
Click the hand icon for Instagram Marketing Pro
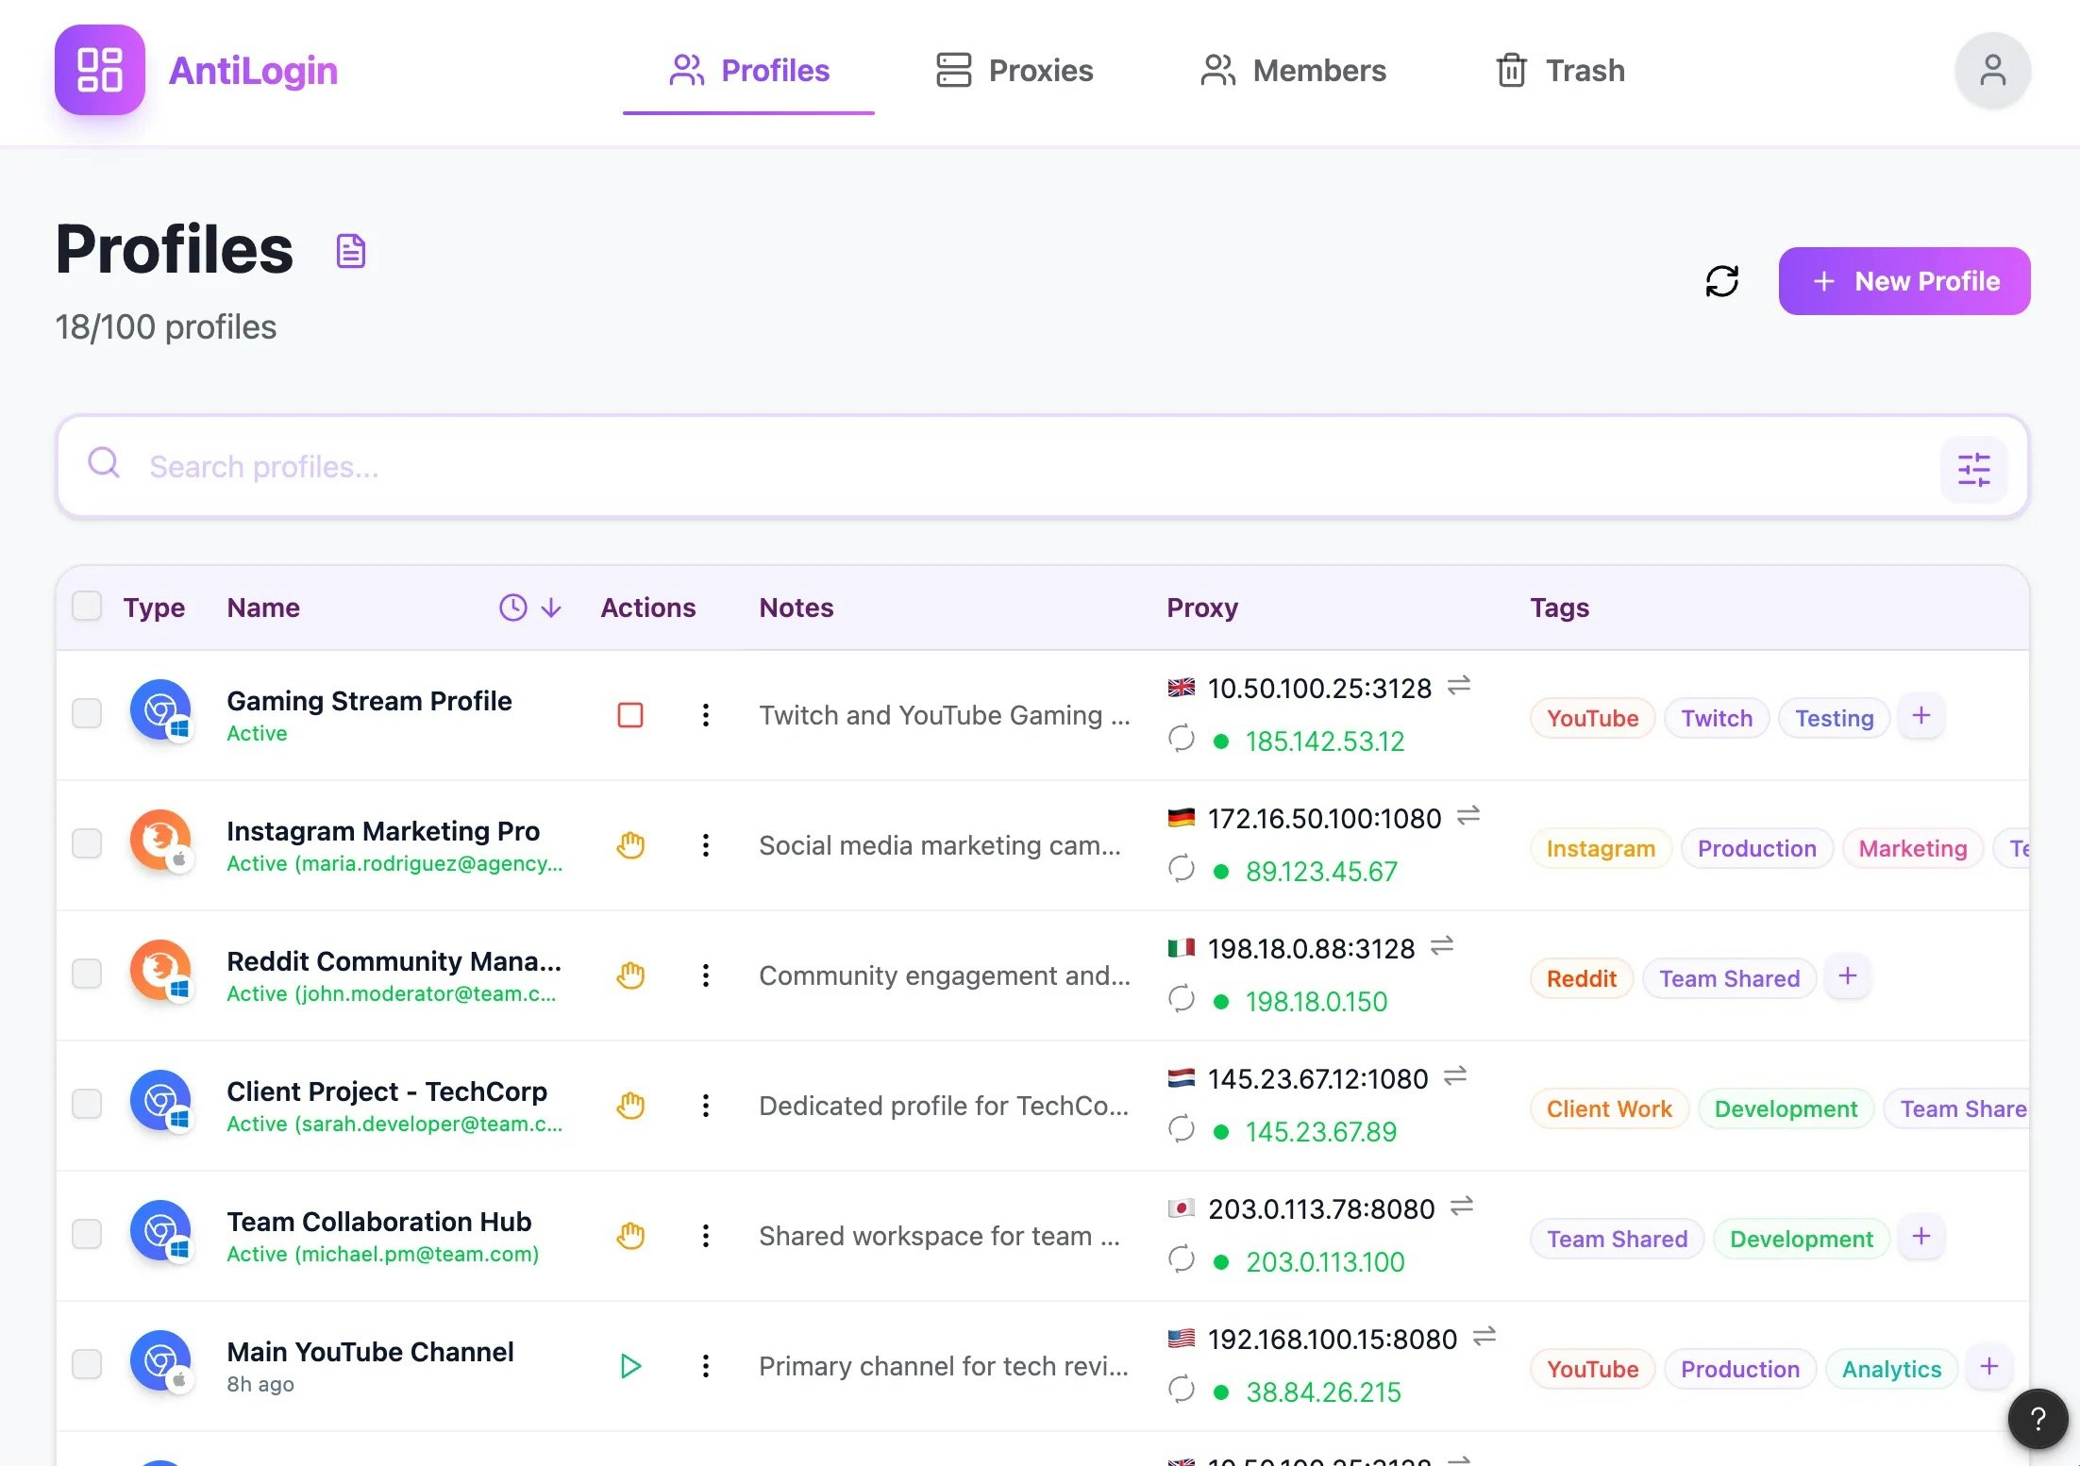630,845
